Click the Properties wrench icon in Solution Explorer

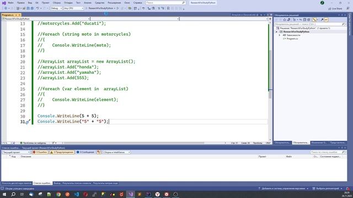322,20
